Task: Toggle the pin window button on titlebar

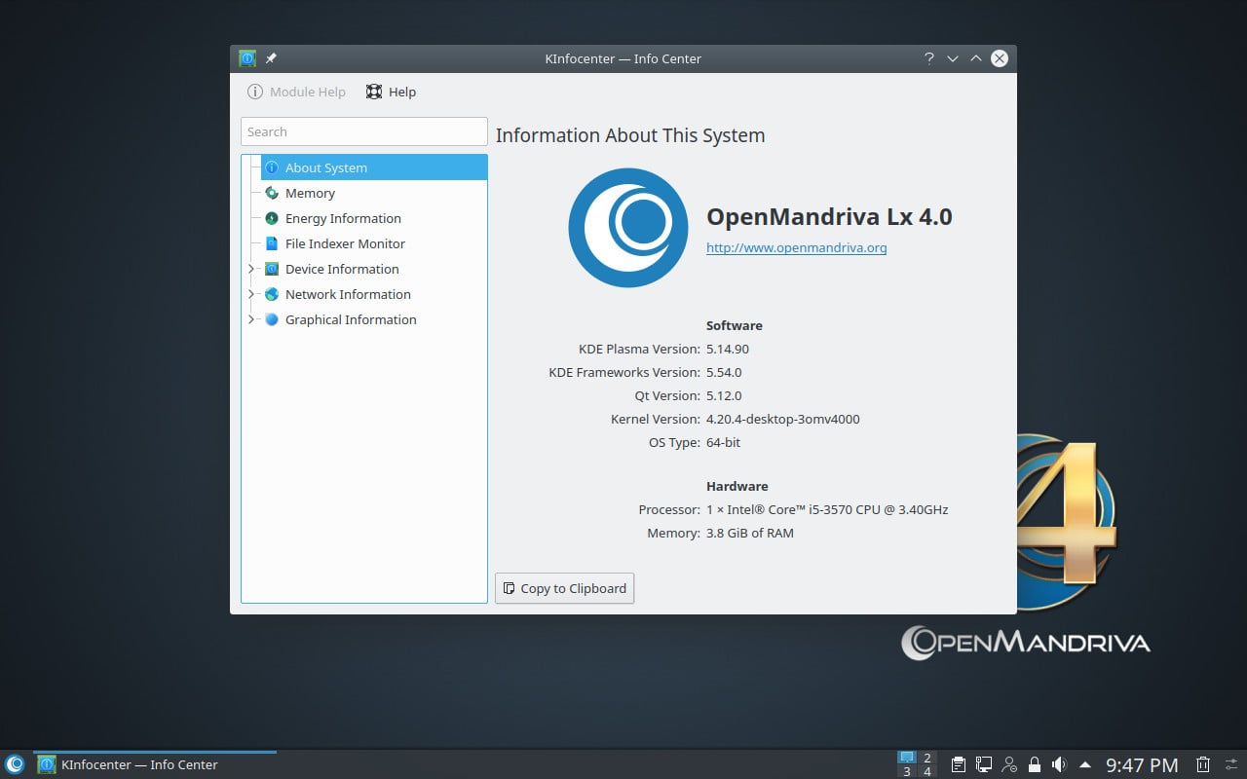Action: click(x=270, y=58)
